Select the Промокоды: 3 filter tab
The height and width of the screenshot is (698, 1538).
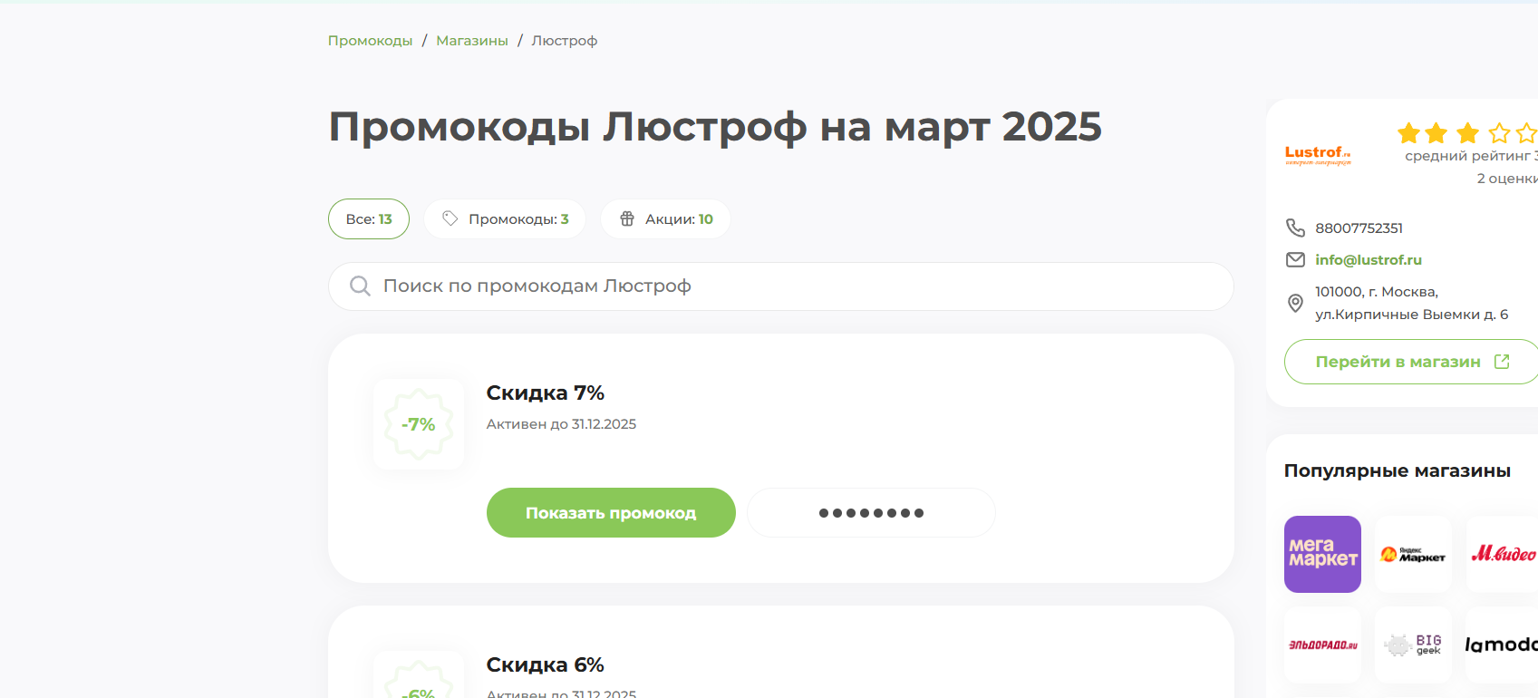tap(505, 218)
